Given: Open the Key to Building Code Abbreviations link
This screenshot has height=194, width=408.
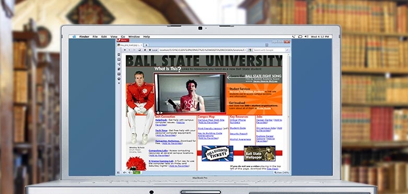Looking at the screenshot, I should click(210, 134).
